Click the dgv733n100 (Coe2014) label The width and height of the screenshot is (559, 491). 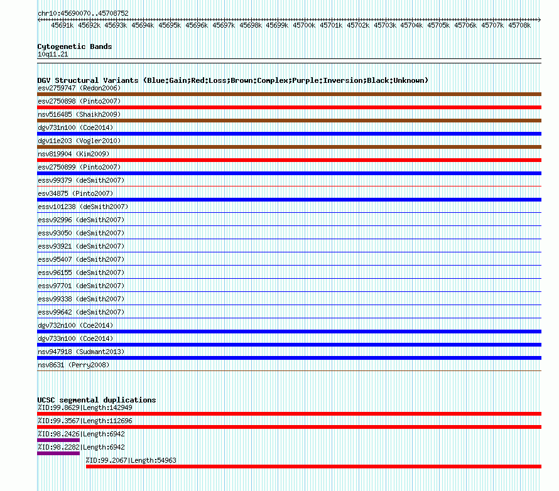tap(75, 338)
